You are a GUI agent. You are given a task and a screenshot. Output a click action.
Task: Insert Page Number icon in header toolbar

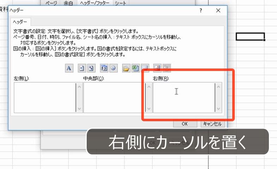click(x=82, y=68)
